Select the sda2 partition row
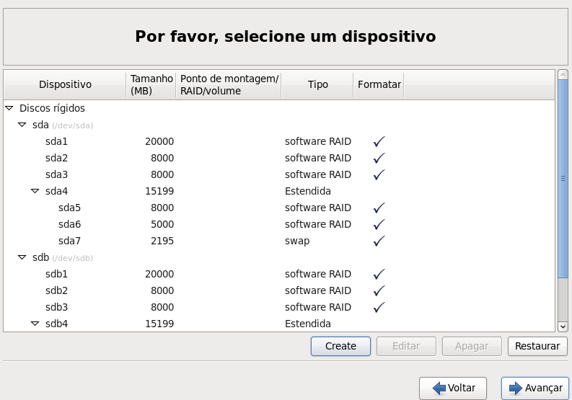 tap(279, 158)
